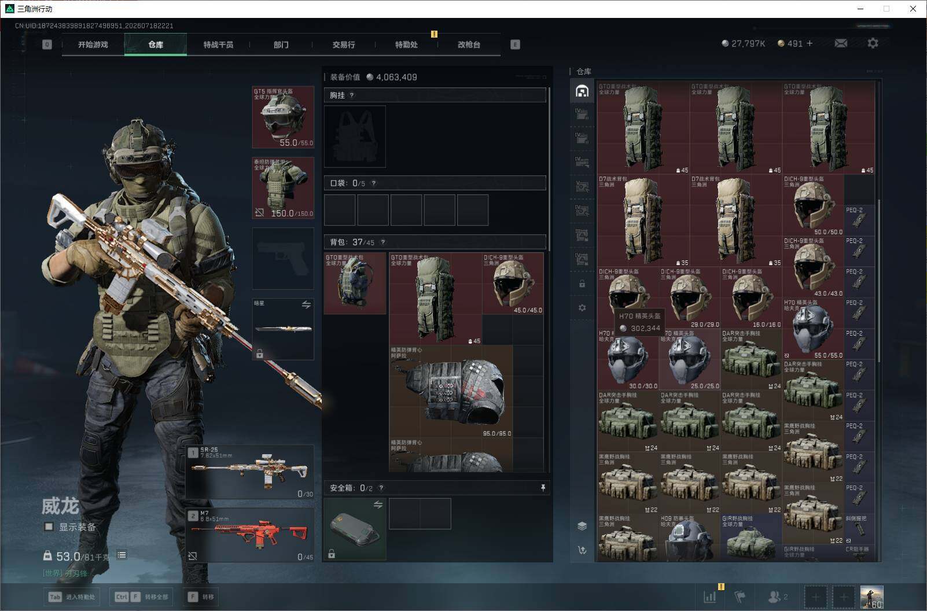Click the 进入特勤处 button

pyautogui.click(x=72, y=597)
